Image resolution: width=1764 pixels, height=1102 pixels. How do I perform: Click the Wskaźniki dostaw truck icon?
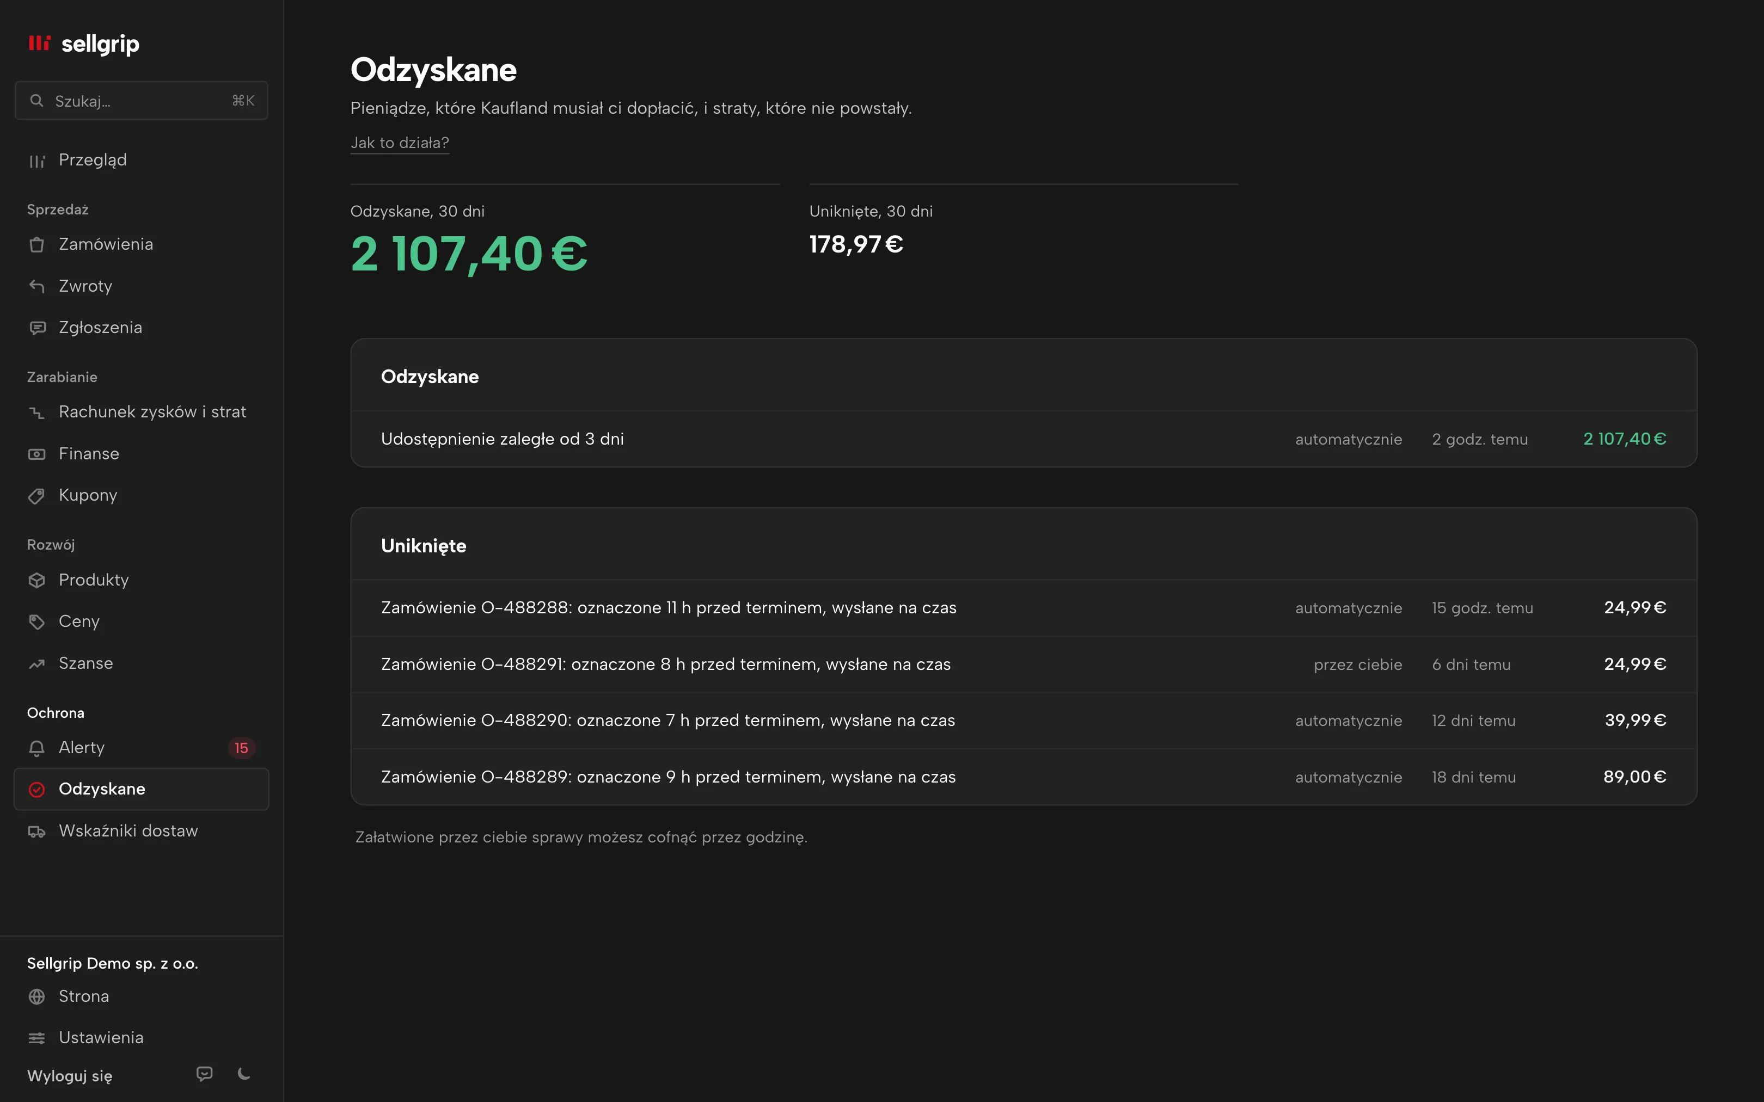(36, 832)
